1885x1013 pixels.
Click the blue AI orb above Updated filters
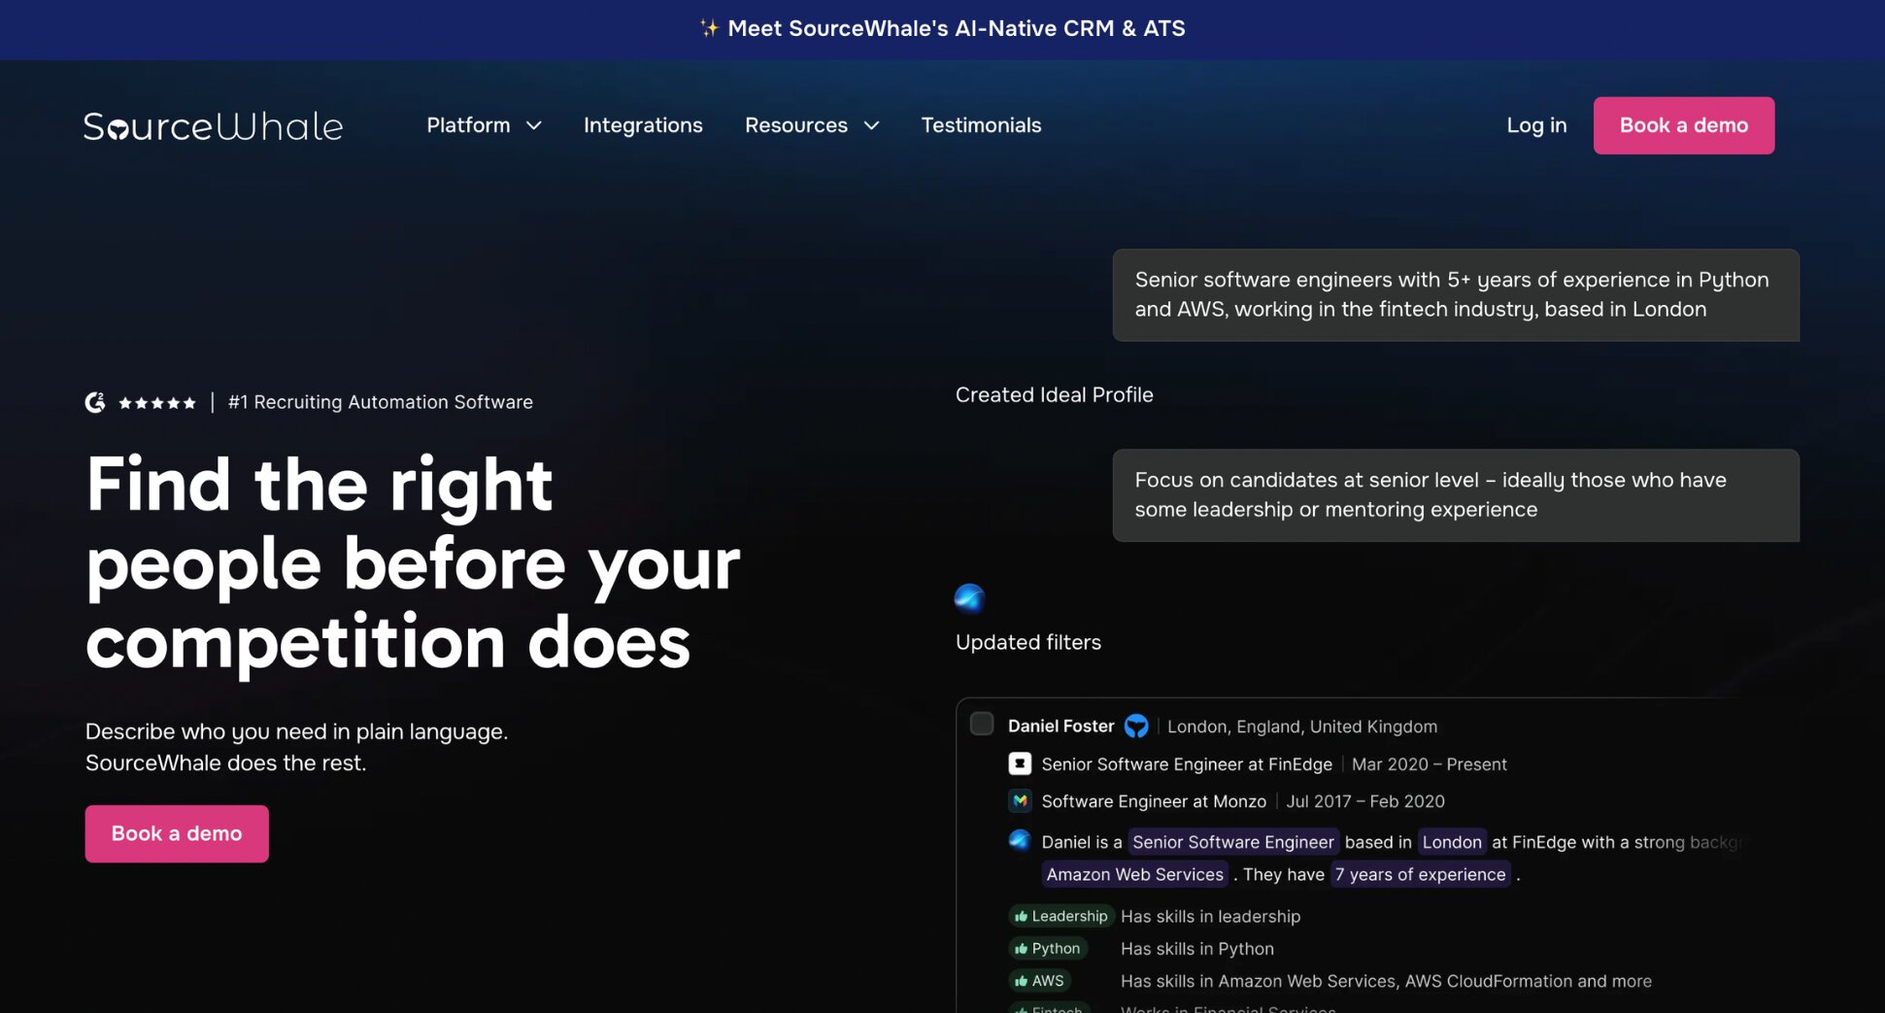coord(969,598)
